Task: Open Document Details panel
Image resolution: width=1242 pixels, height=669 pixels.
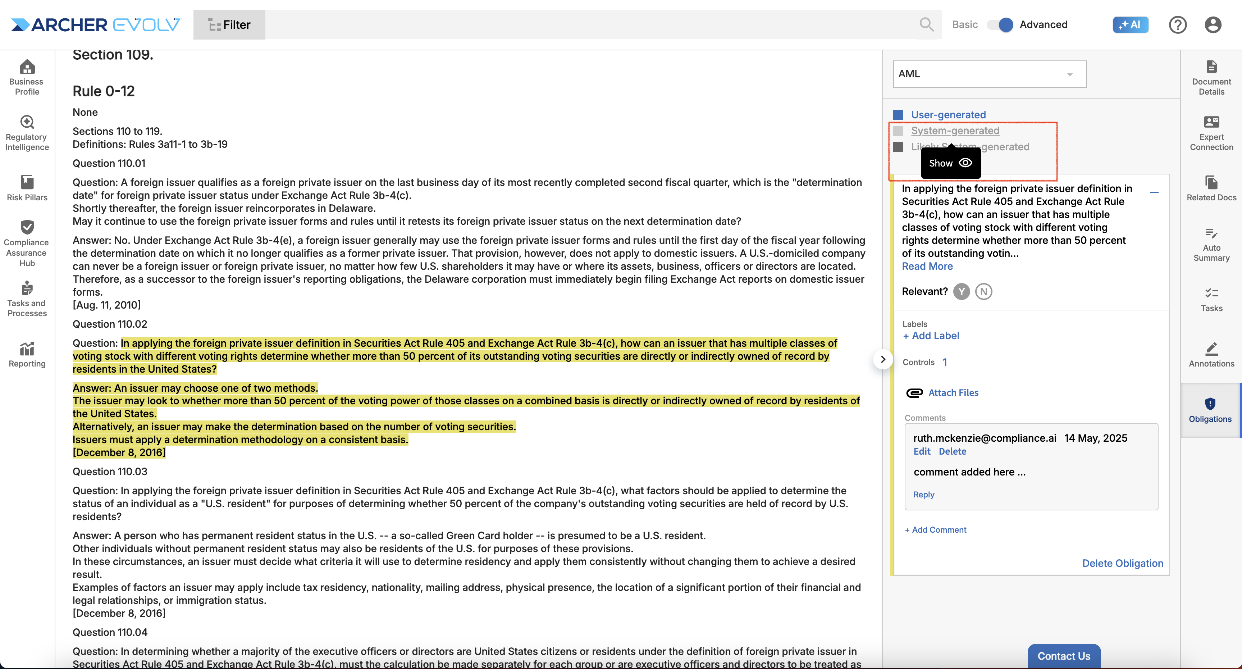Action: [x=1211, y=77]
